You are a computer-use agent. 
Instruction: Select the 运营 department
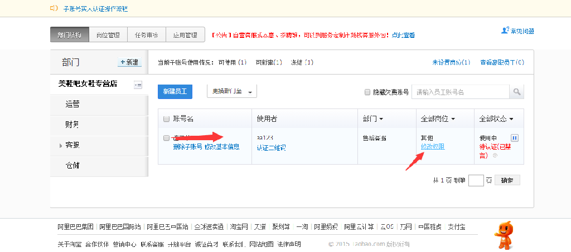[99, 105]
